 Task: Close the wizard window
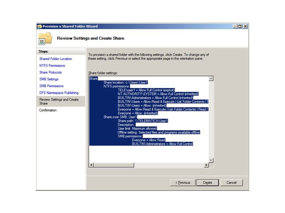coord(245,26)
